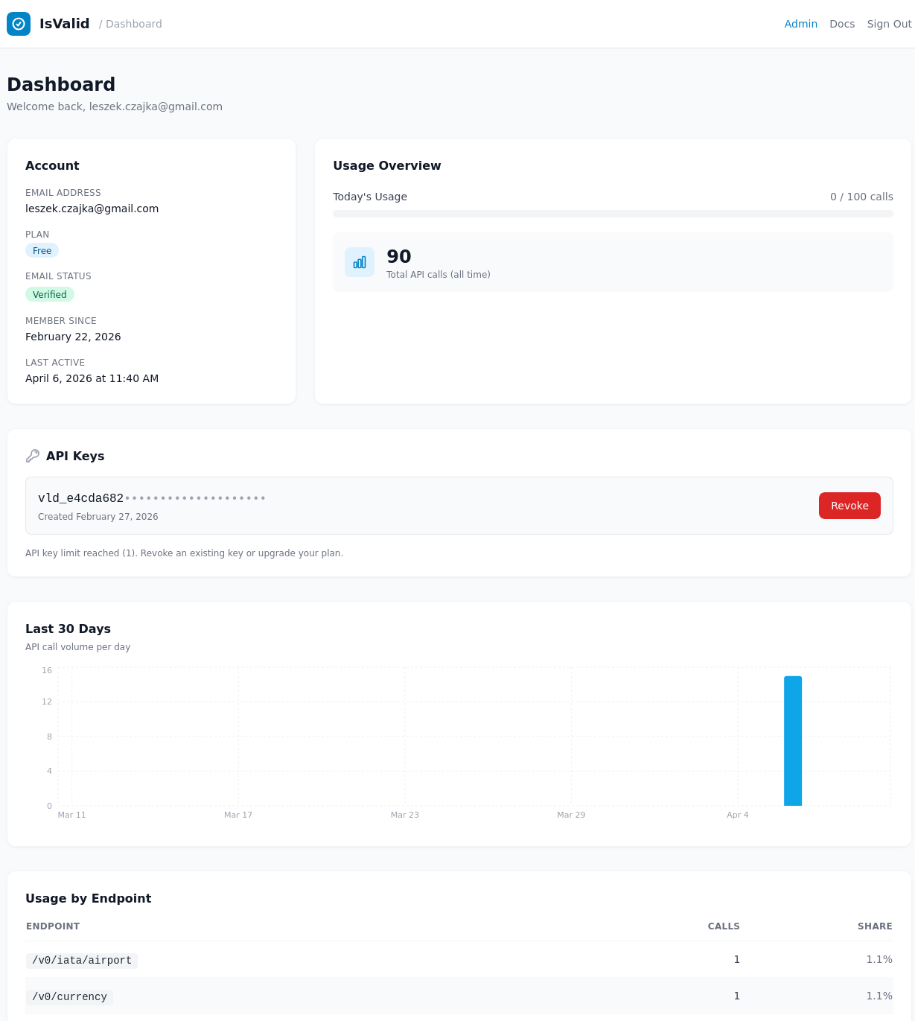Click the 'API key limit reached' notice
This screenshot has width=915, height=1021.
pos(184,553)
